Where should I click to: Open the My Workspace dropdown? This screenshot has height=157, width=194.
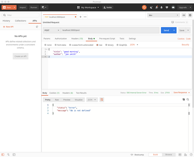pyautogui.click(x=88, y=7)
